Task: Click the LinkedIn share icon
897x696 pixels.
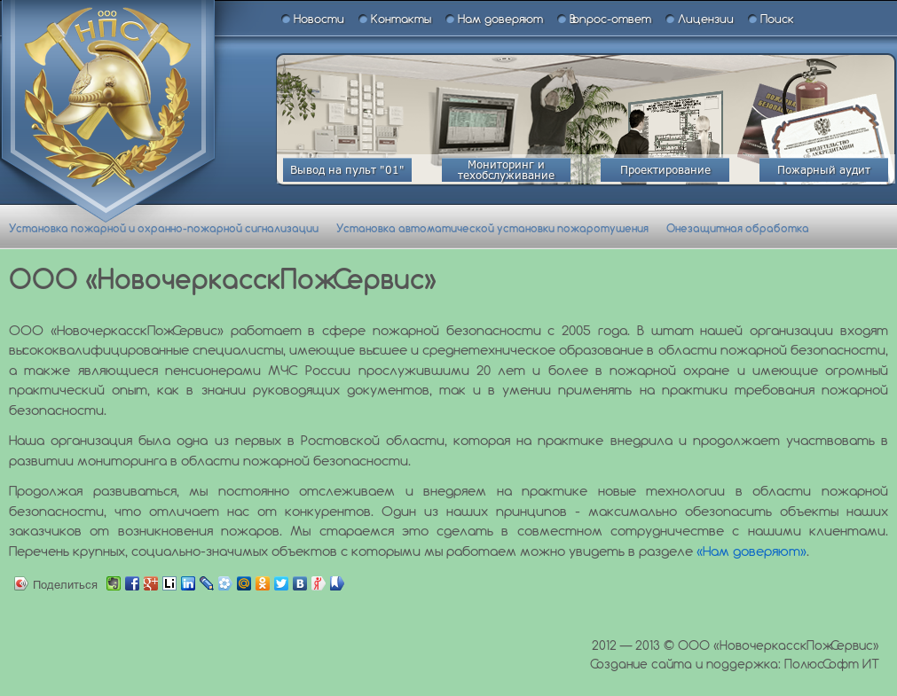Action: coord(188,583)
